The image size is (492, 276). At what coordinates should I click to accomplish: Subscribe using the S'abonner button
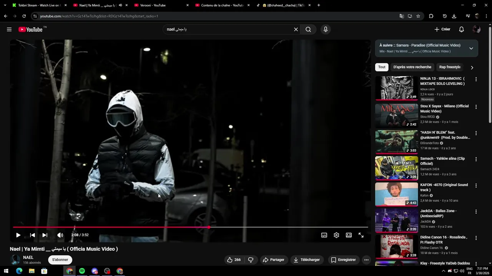(60, 260)
